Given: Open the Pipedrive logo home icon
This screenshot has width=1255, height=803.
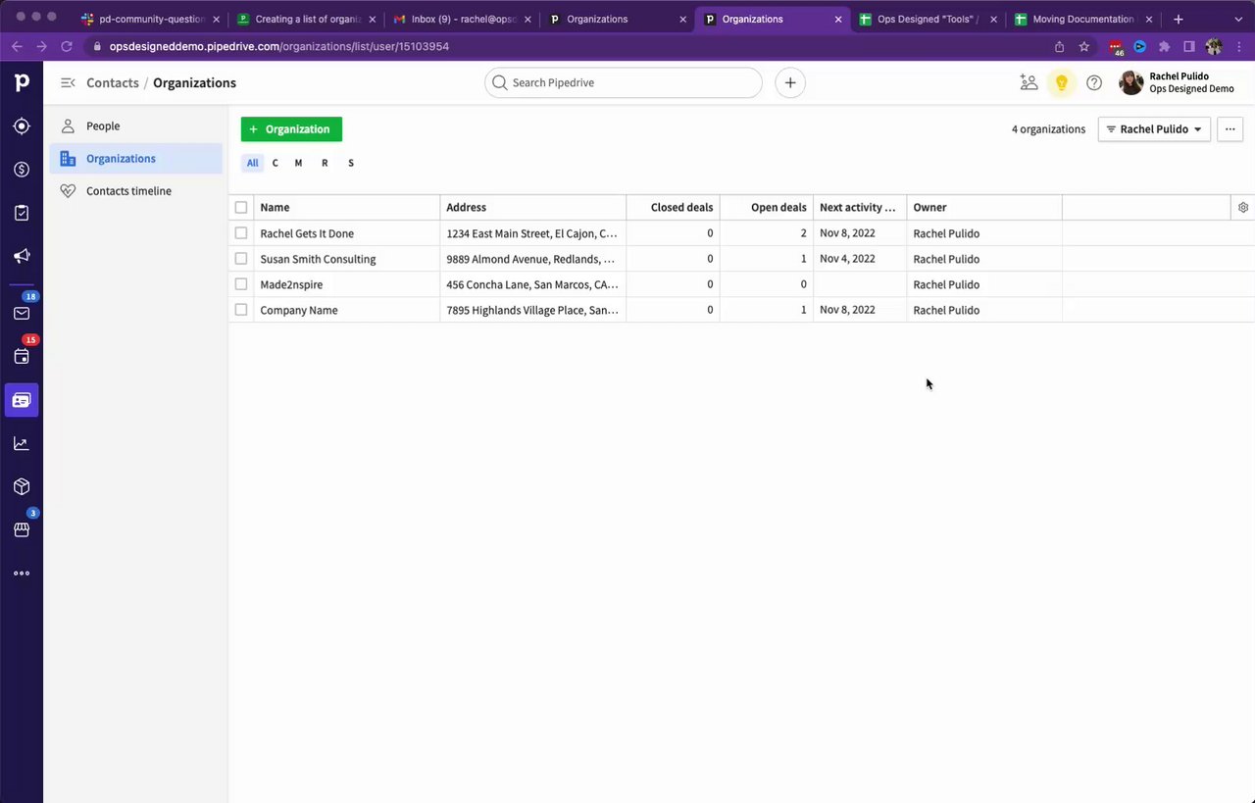Looking at the screenshot, I should [22, 83].
